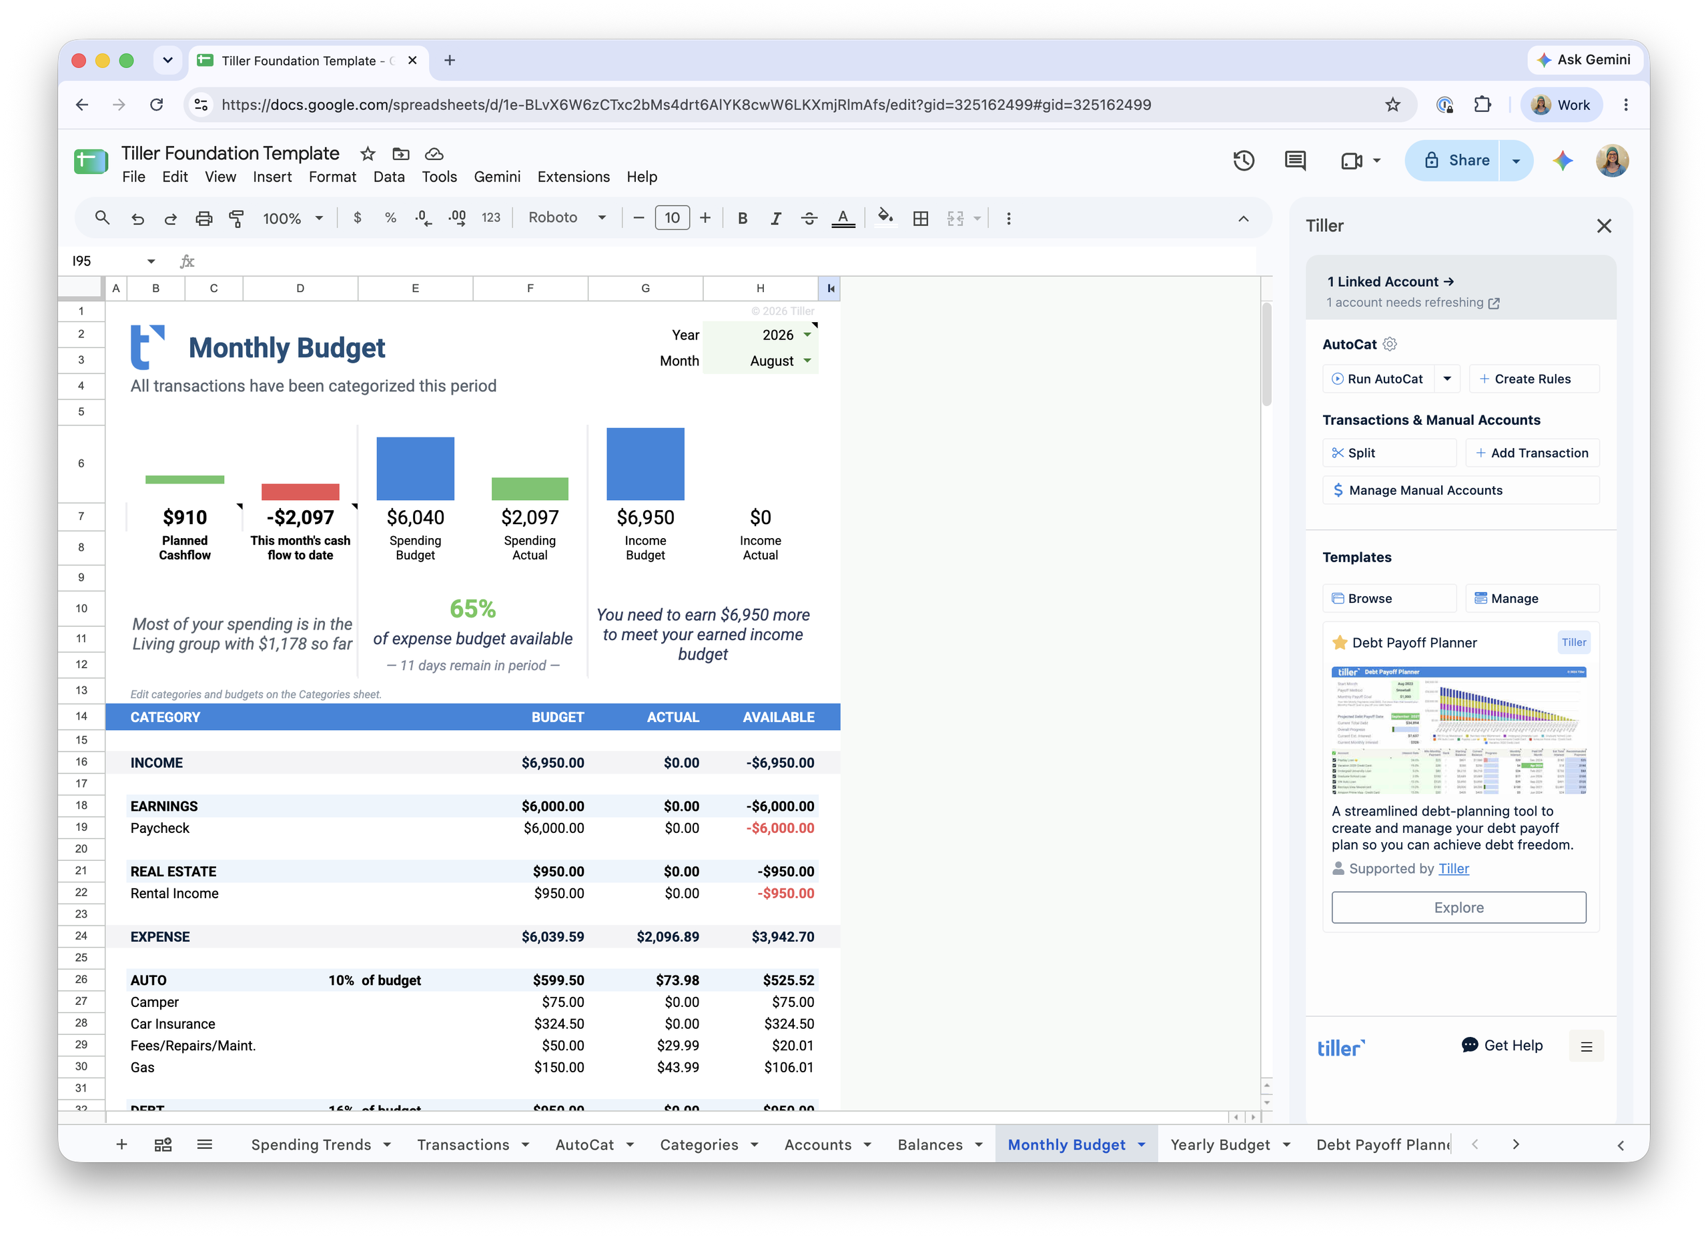Expand the Run AutoCat dropdown arrow
This screenshot has width=1708, height=1239.
(1446, 379)
